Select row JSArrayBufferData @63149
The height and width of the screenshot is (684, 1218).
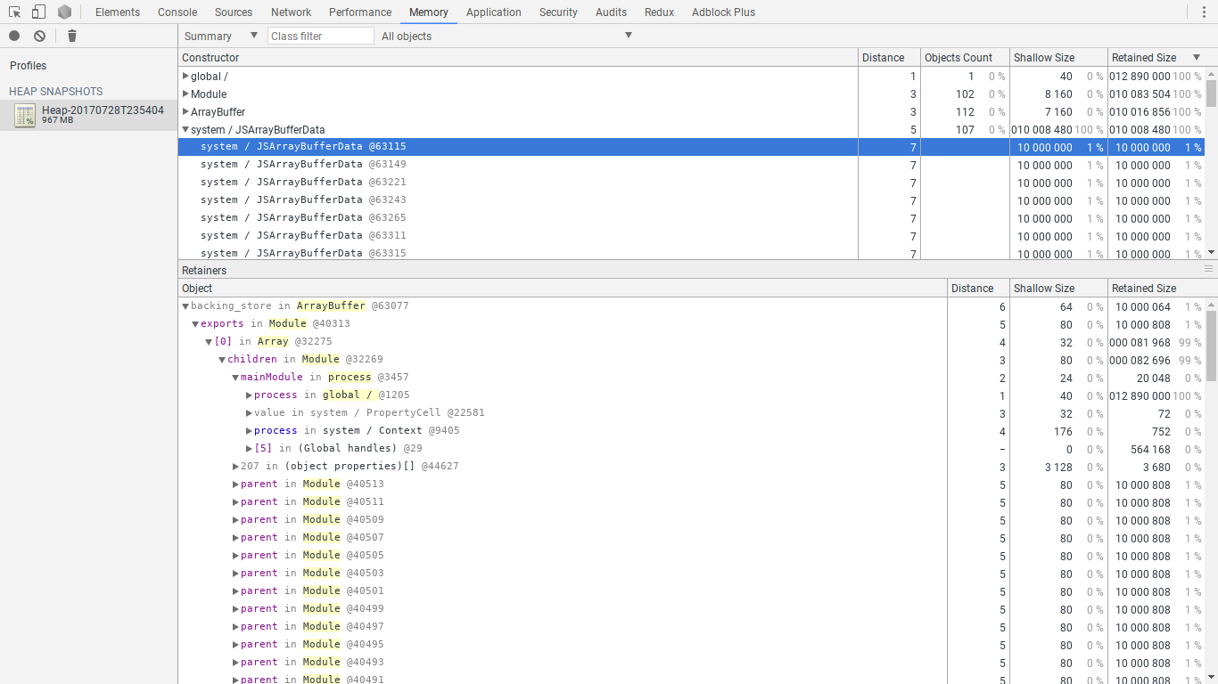pyautogui.click(x=691, y=165)
